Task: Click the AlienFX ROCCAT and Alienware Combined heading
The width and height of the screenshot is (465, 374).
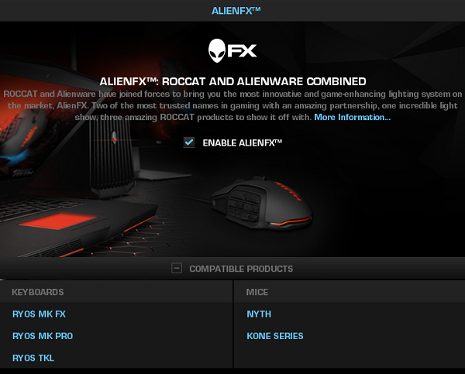Action: [x=232, y=81]
